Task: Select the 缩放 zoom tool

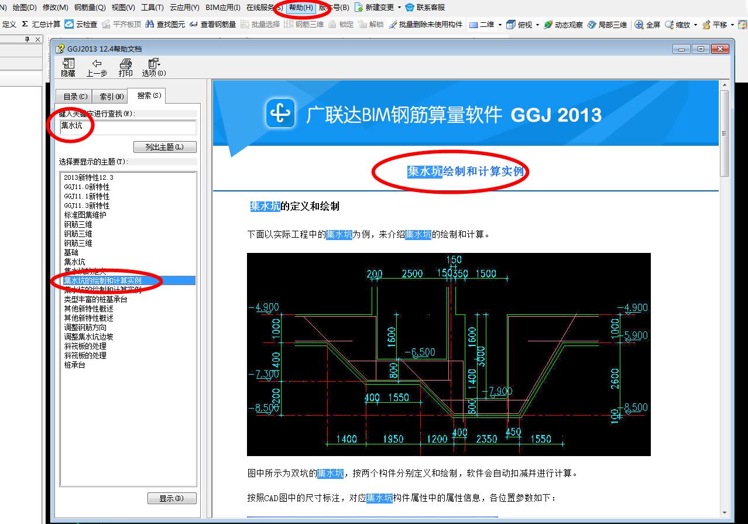Action: click(x=677, y=25)
